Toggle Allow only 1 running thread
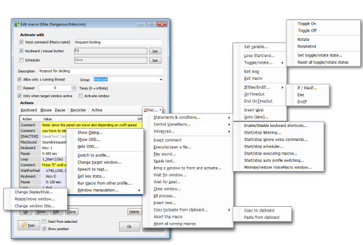The height and width of the screenshot is (245, 363). (19, 79)
